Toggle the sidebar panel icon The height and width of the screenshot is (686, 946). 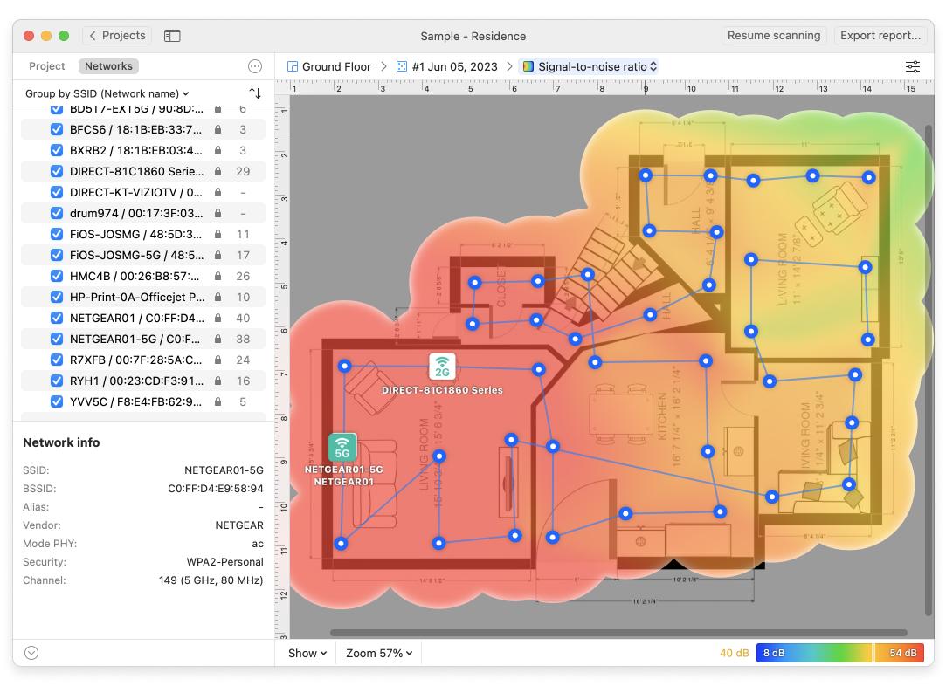(x=172, y=36)
